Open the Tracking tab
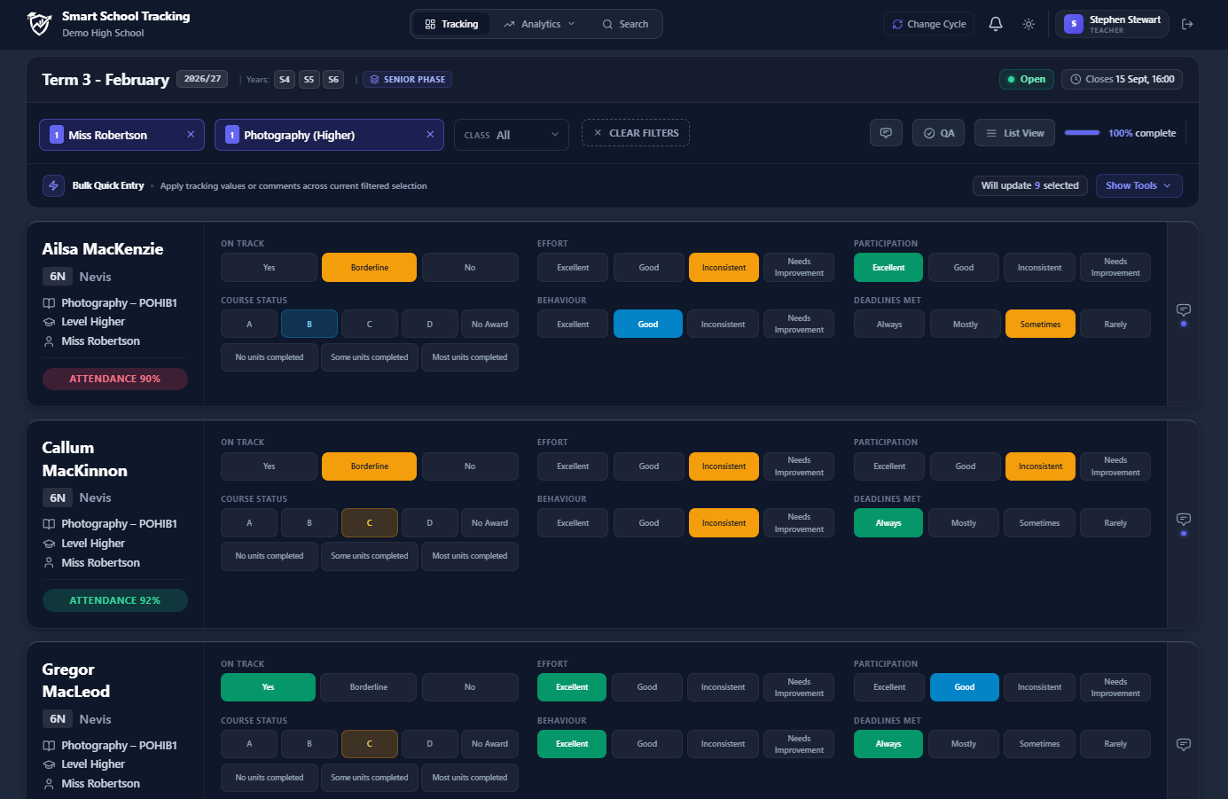 (x=451, y=24)
